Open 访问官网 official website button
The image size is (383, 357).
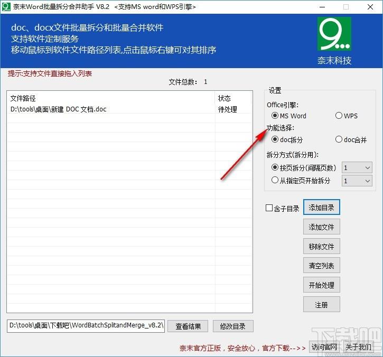click(x=324, y=347)
